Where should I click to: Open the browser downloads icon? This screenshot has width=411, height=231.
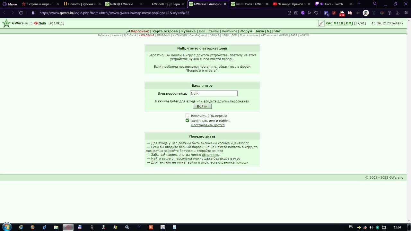pos(398,13)
